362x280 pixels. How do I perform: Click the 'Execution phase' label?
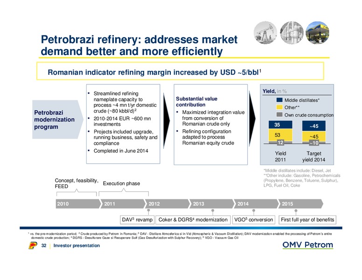click(121, 183)
